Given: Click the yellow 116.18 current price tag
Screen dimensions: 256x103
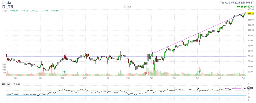Looking at the screenshot, I should tap(251, 13).
